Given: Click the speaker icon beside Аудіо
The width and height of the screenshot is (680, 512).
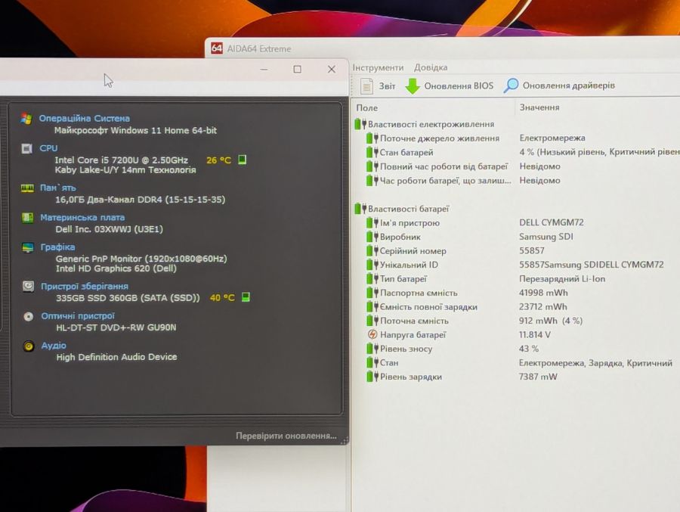Looking at the screenshot, I should (29, 346).
